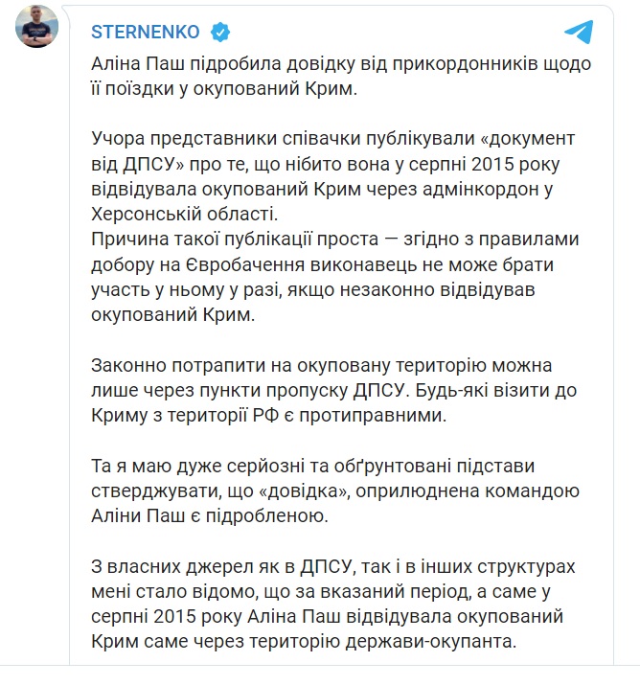The height and width of the screenshot is (685, 640).
Task: Click the quoted word «довідка» in the fourth paragraph
Action: tap(303, 491)
